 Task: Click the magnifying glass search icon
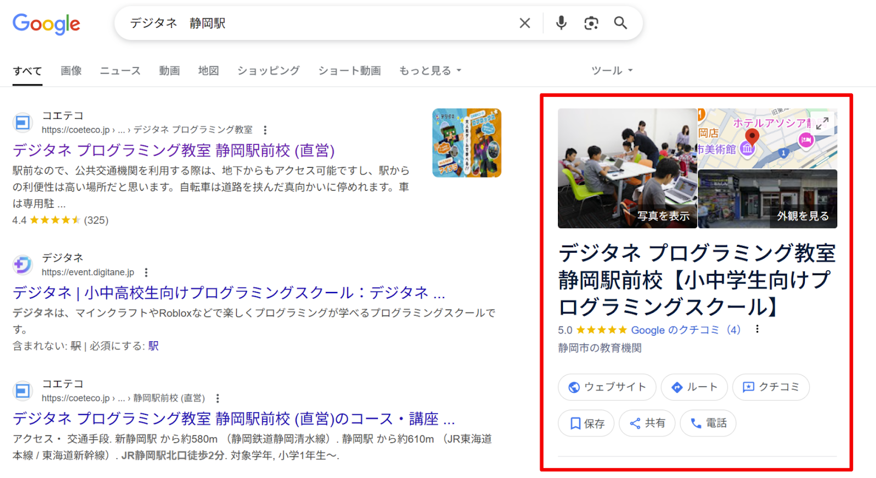[620, 23]
